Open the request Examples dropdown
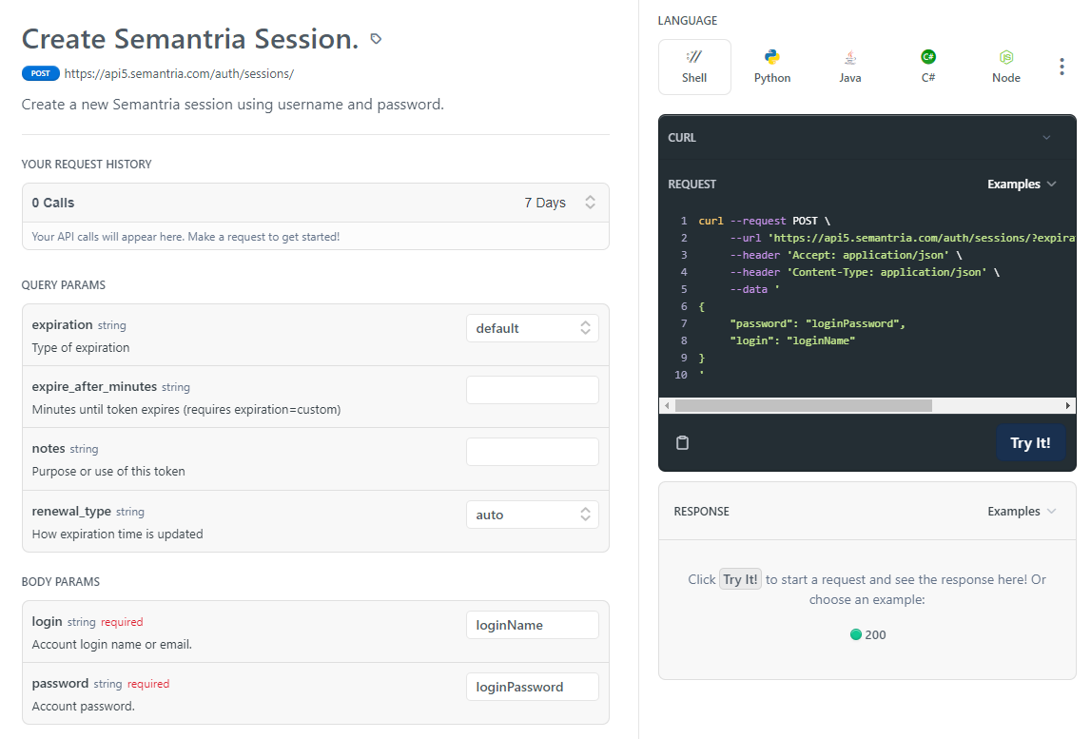The image size is (1091, 739). point(1022,184)
